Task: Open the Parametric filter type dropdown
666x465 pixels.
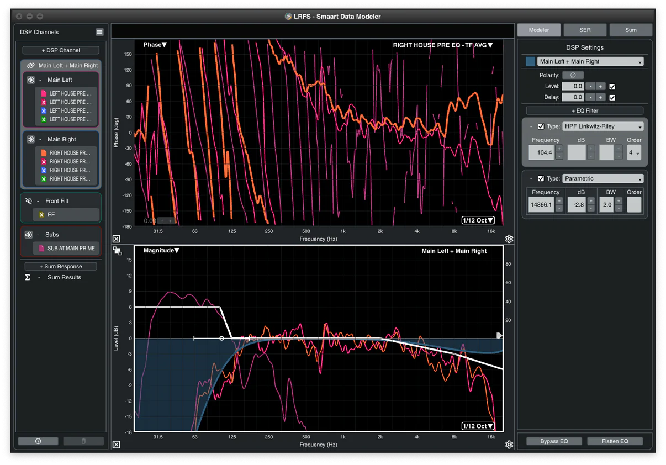Action: click(x=603, y=179)
